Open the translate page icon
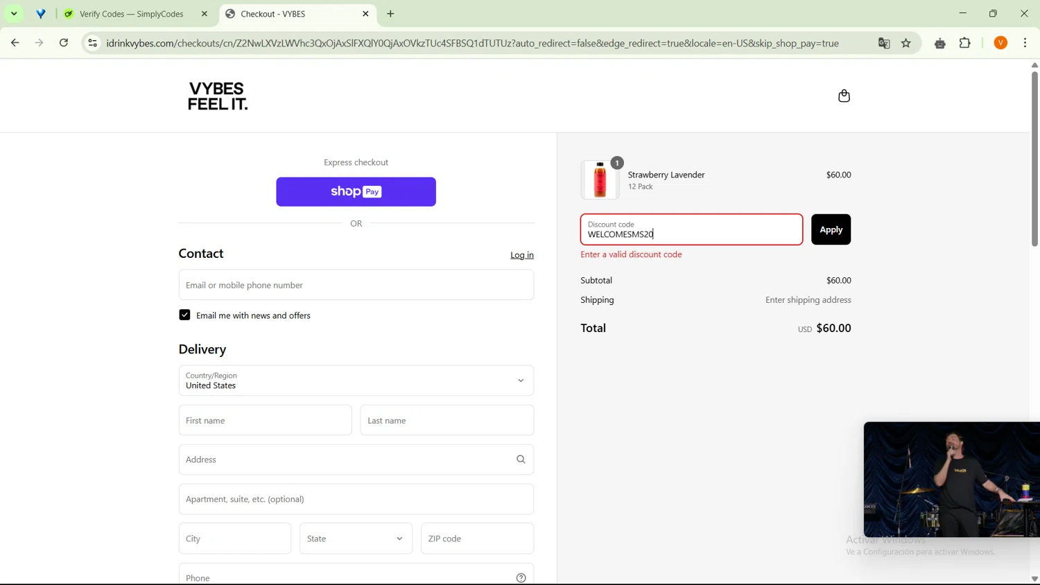The height and width of the screenshot is (585, 1040). pyautogui.click(x=884, y=43)
